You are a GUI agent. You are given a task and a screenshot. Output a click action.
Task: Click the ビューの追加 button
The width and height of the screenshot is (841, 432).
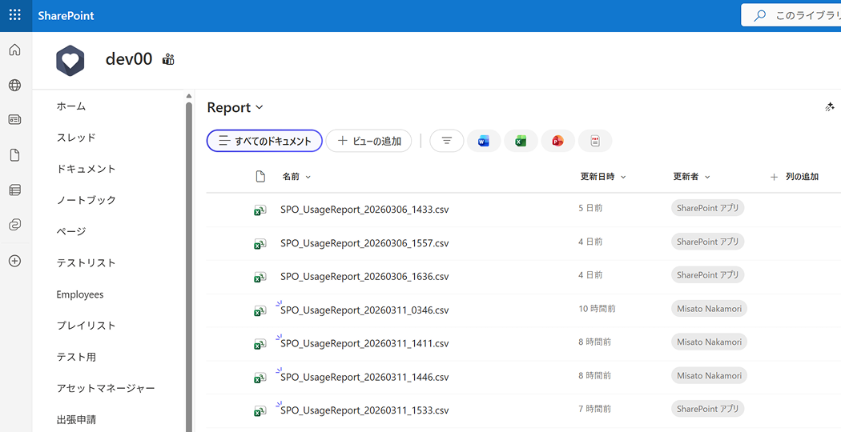[368, 141]
